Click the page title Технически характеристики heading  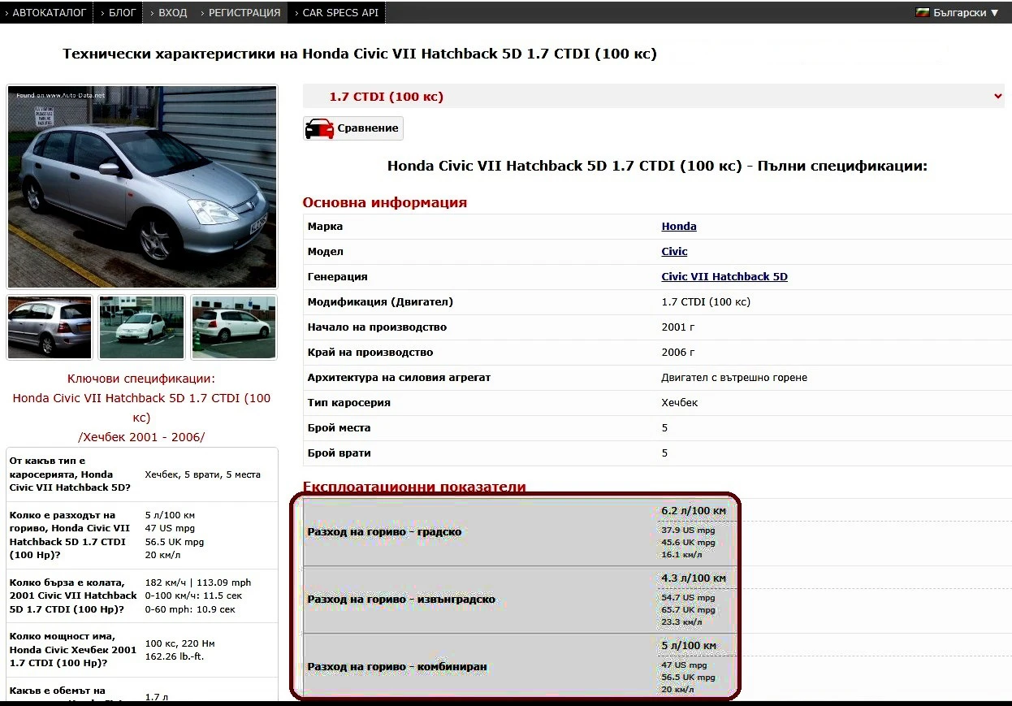coord(360,54)
